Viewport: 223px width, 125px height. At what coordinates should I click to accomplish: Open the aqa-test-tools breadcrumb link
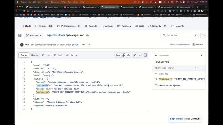[x=56, y=35]
